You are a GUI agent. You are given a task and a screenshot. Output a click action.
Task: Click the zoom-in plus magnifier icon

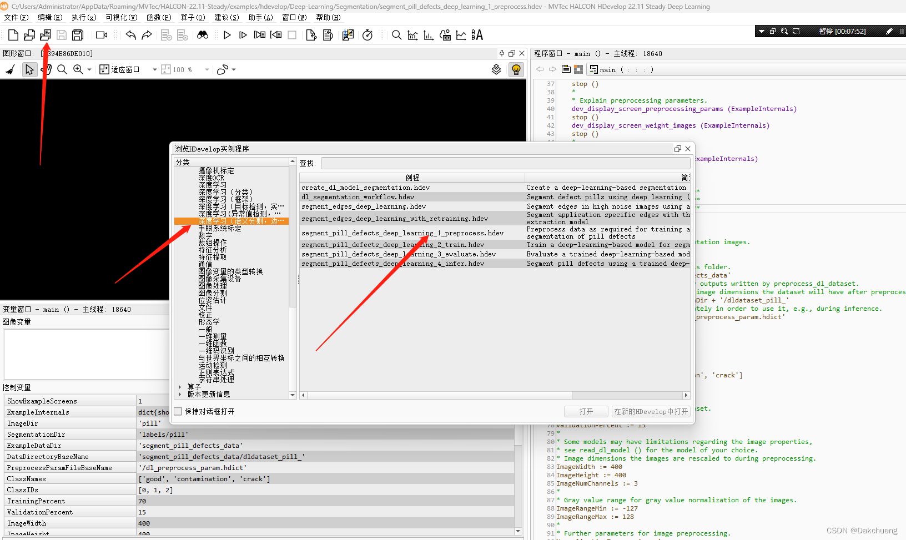pyautogui.click(x=78, y=69)
